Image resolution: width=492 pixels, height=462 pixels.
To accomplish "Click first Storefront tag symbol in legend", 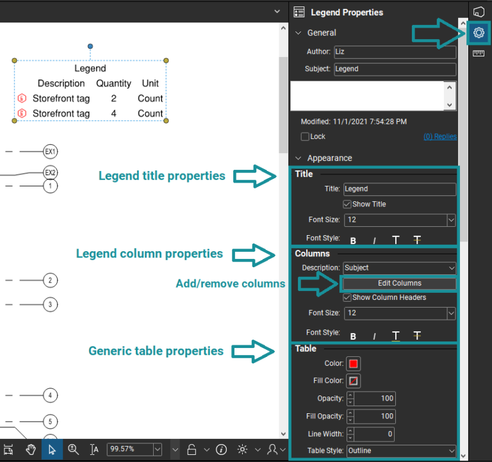I will 22,98.
